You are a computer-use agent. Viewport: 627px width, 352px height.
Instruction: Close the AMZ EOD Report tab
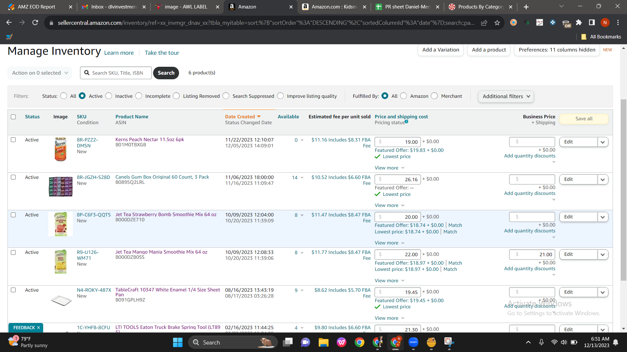coord(71,7)
